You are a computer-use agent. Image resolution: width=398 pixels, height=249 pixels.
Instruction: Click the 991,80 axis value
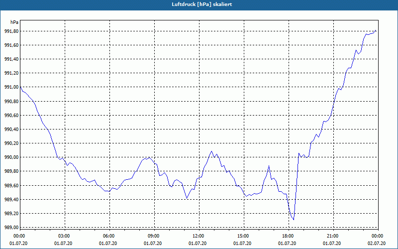click(x=11, y=31)
